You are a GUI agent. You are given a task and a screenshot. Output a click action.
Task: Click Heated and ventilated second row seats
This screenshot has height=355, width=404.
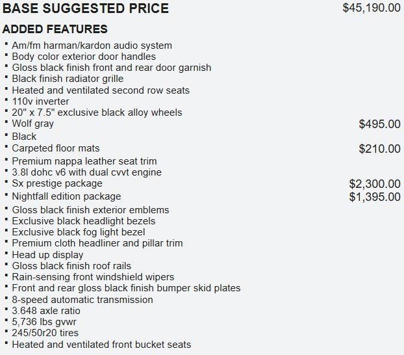[101, 90]
